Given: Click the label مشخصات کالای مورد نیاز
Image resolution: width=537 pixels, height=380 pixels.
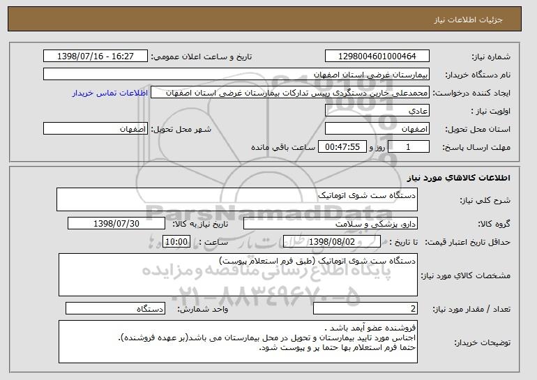Looking at the screenshot, I should 466,275.
